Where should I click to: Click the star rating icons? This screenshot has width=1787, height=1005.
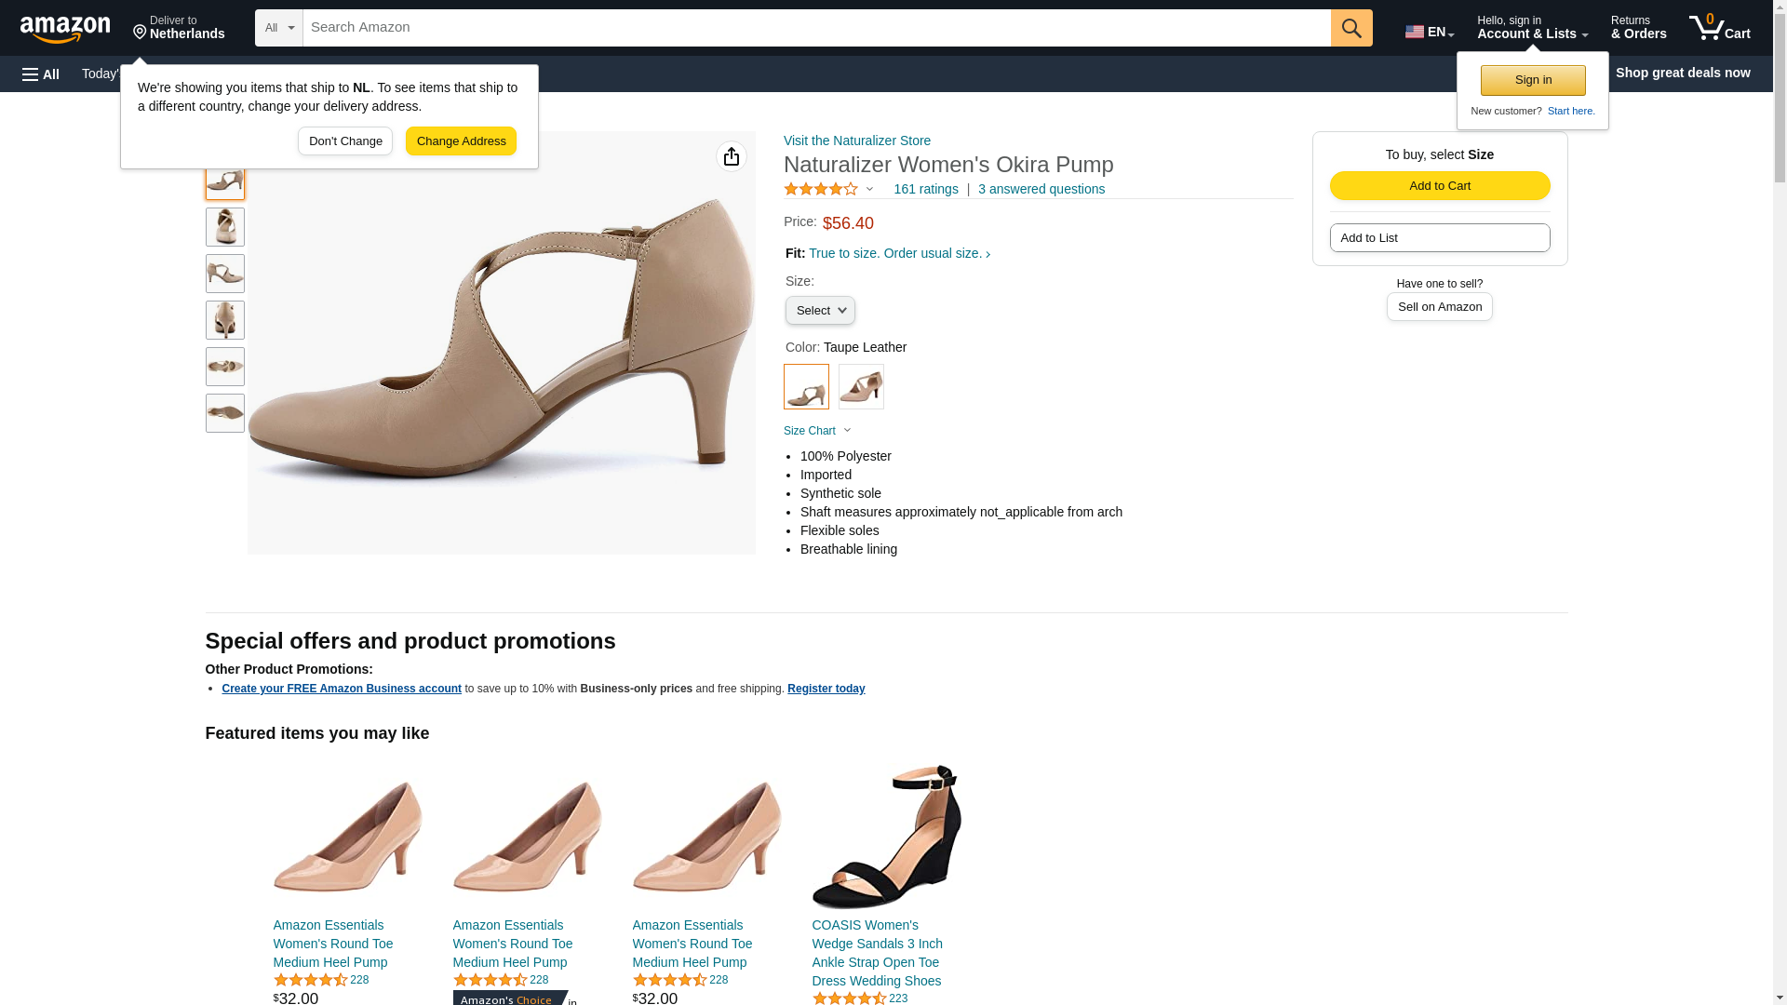pyautogui.click(x=821, y=189)
